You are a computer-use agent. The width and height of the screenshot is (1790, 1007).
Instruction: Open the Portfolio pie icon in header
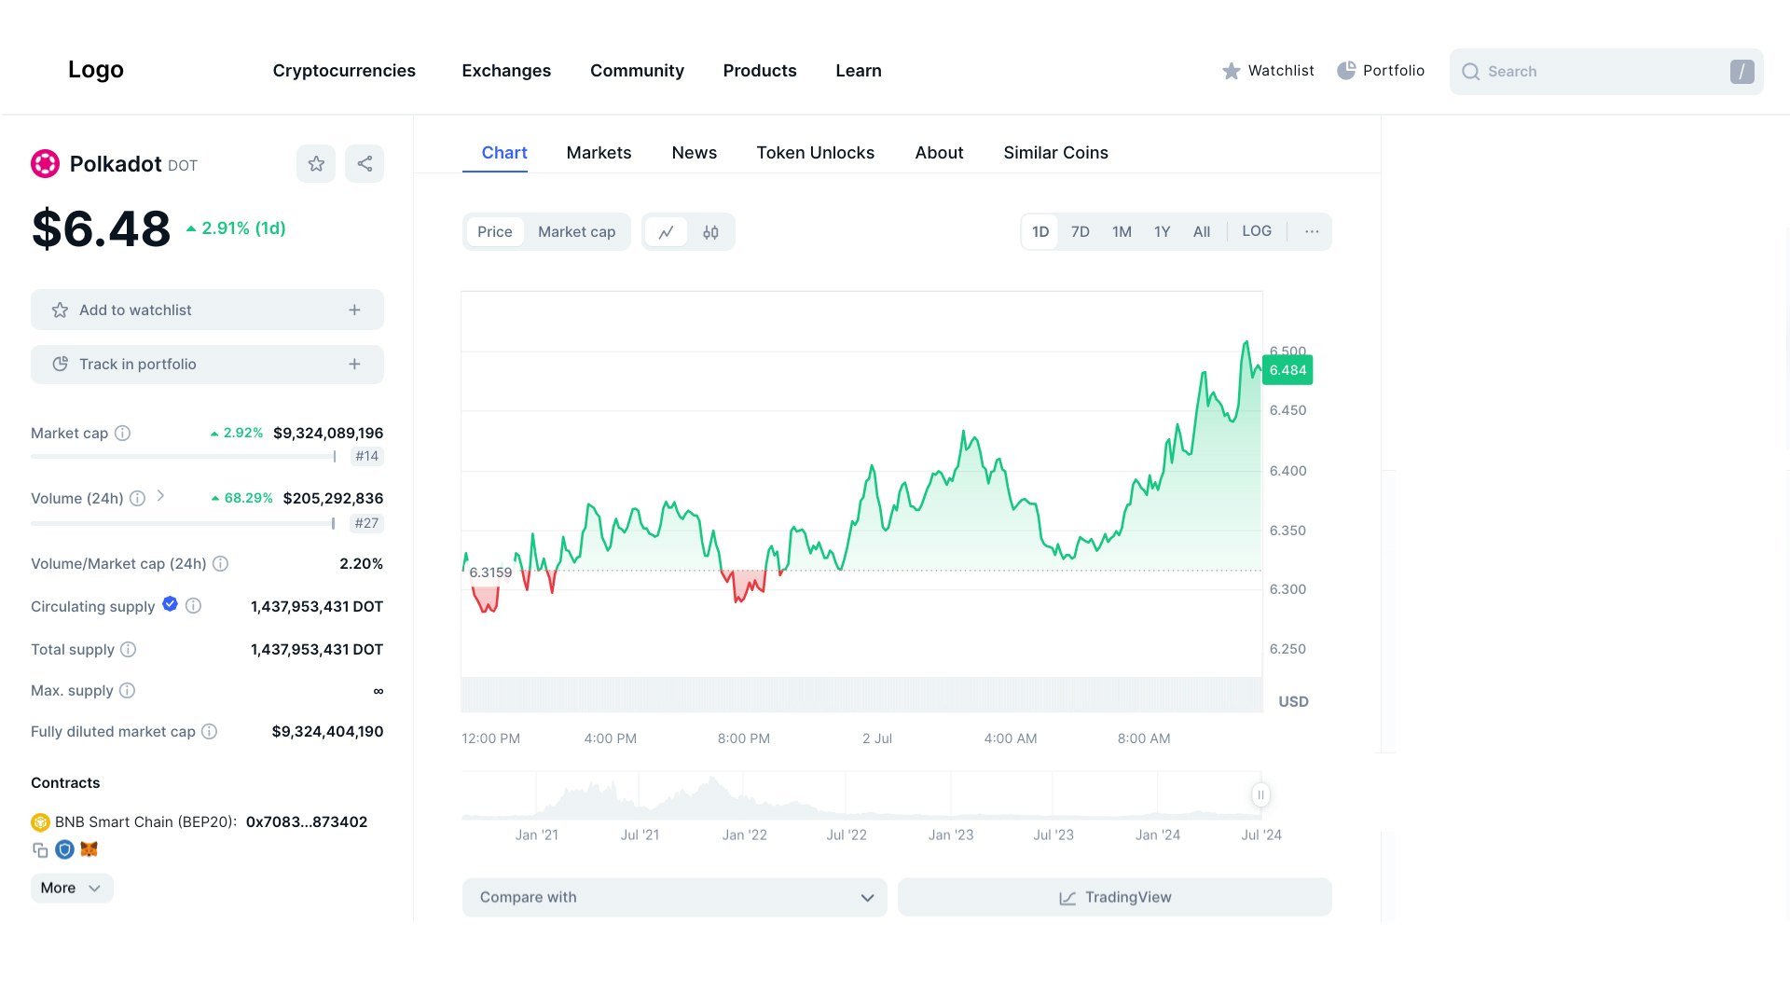tap(1346, 70)
